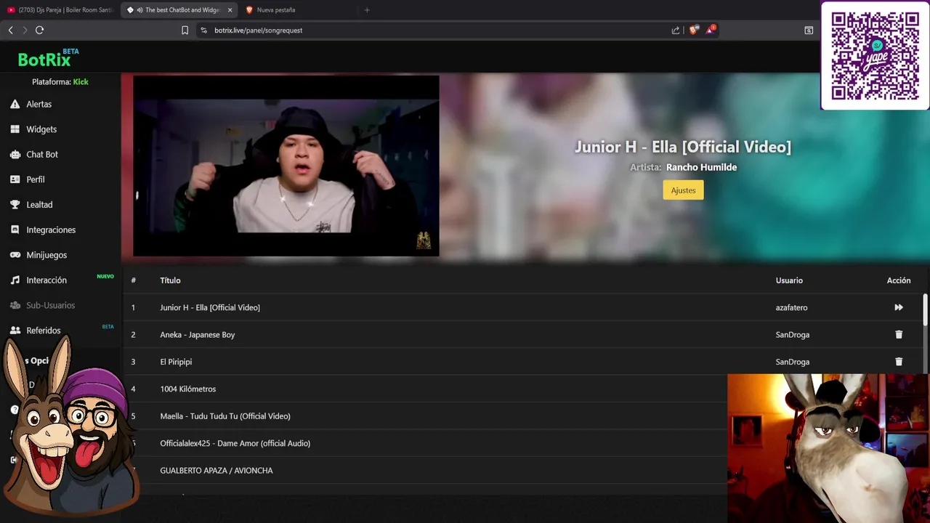Click the playing video thumbnail
This screenshot has height=523, width=930.
point(286,166)
